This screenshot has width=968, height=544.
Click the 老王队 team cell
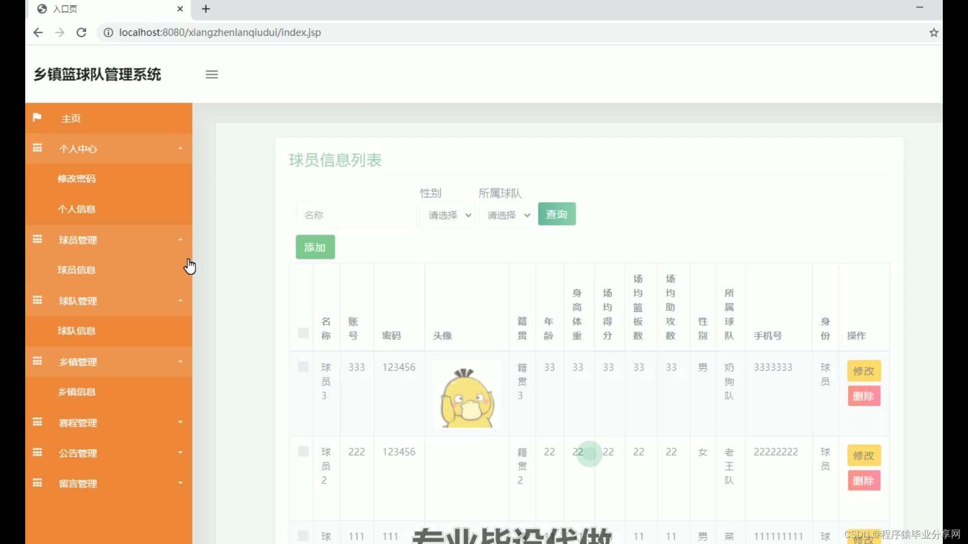[729, 466]
